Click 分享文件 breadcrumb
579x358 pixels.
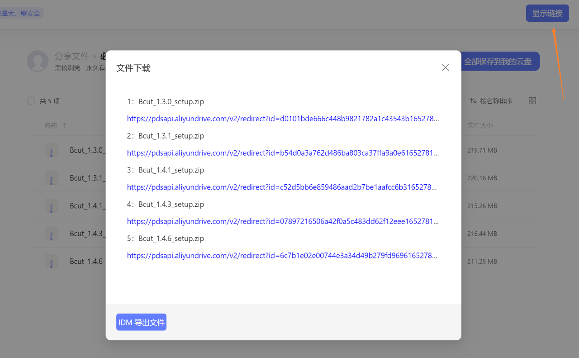[71, 56]
